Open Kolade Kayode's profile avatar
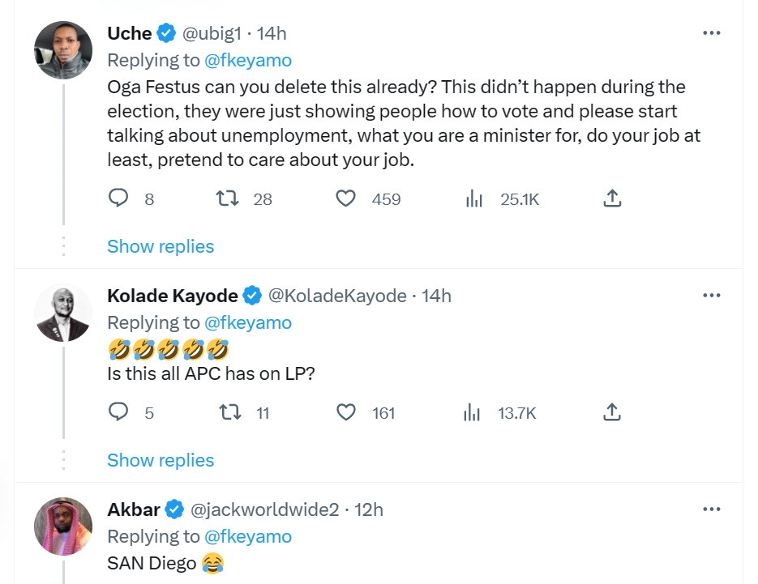 point(63,313)
